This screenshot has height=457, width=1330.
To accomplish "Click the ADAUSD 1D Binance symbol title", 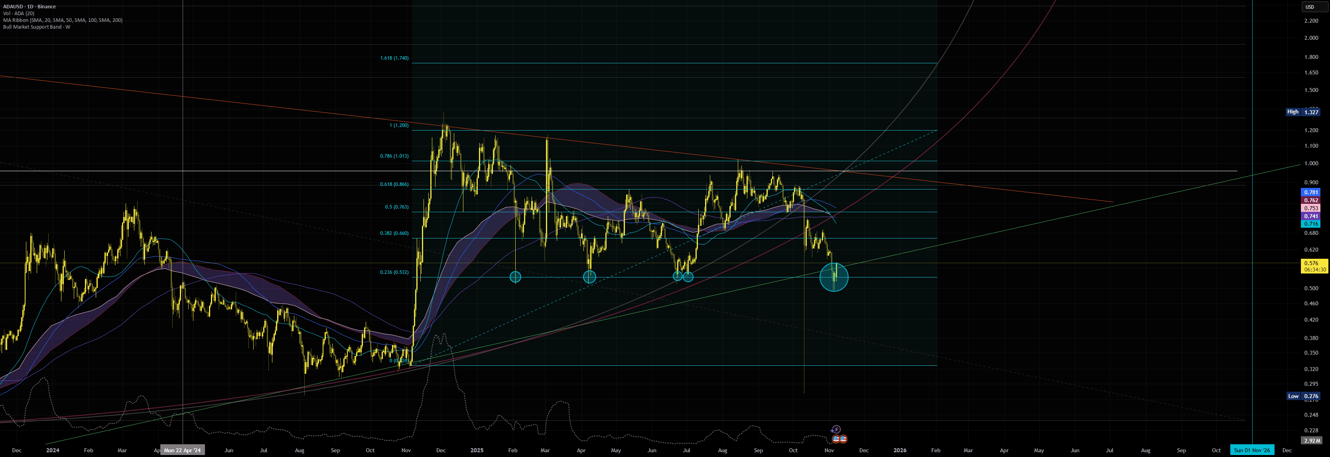I will (x=30, y=7).
